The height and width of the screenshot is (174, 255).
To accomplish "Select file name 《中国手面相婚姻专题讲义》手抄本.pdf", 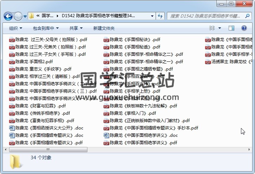I will [154, 128].
